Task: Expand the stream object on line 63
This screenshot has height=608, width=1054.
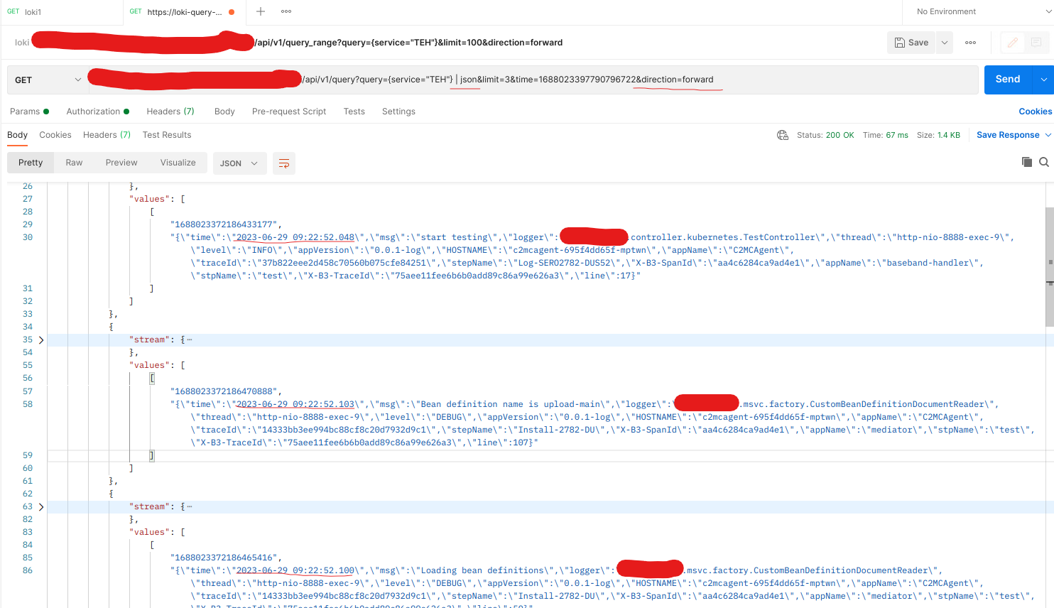Action: click(40, 506)
